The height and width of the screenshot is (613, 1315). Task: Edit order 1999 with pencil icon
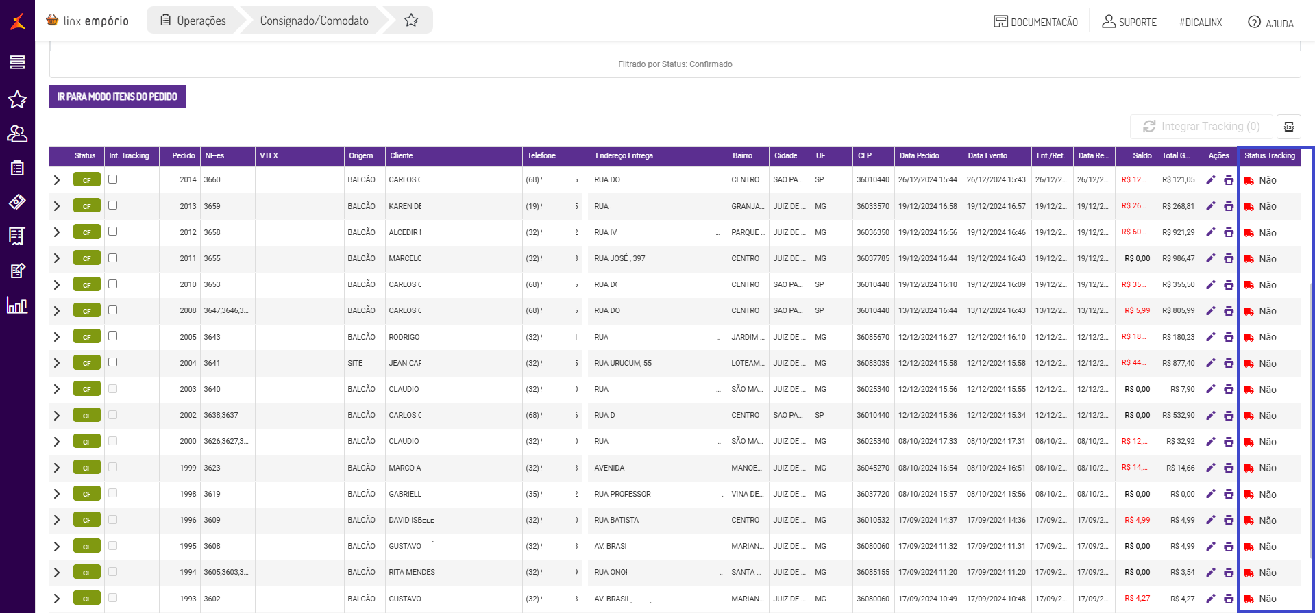coord(1211,468)
